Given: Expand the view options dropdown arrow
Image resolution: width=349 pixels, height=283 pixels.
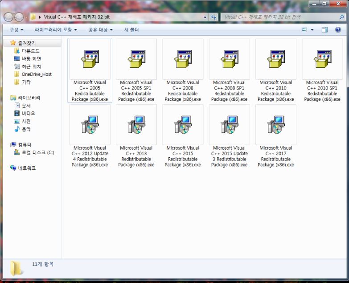Looking at the screenshot, I should click(x=312, y=30).
